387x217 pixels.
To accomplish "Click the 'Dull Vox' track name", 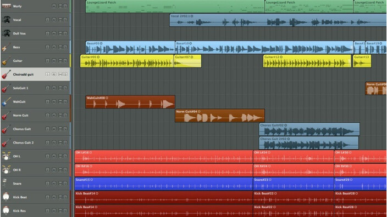I will (19, 33).
